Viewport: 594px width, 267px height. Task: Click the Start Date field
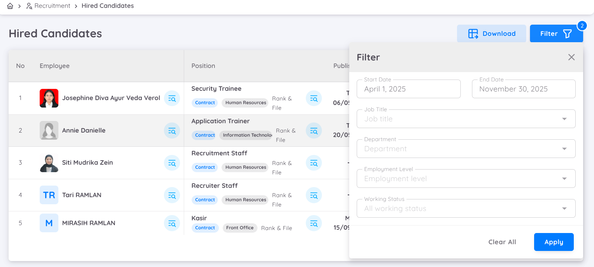408,89
